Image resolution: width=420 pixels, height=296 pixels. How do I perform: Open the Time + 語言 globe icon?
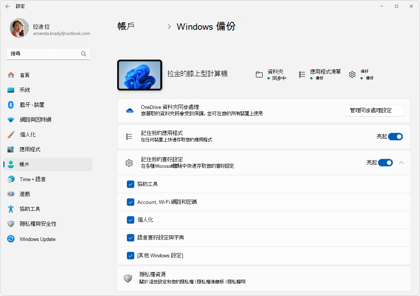click(x=11, y=179)
